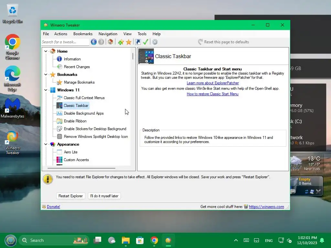Click the export shortcut arrow toolbar icon
Screen dimensions: 331x248
[138, 42]
